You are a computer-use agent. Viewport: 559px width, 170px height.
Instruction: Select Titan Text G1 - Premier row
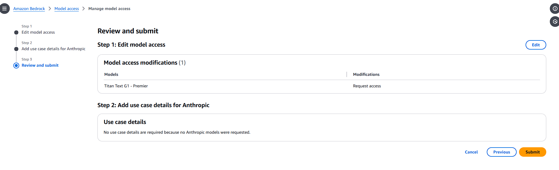pyautogui.click(x=322, y=86)
